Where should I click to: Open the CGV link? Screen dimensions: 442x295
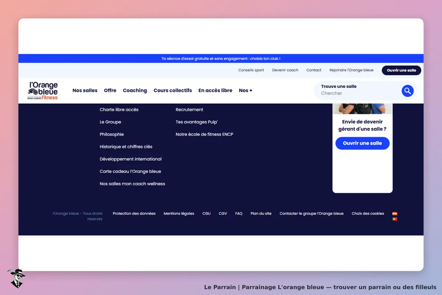pos(223,214)
